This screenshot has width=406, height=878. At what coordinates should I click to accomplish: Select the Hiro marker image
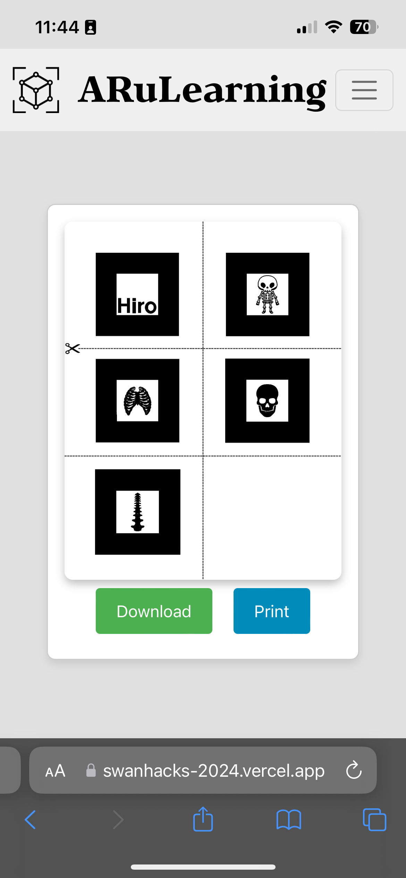pos(137,294)
